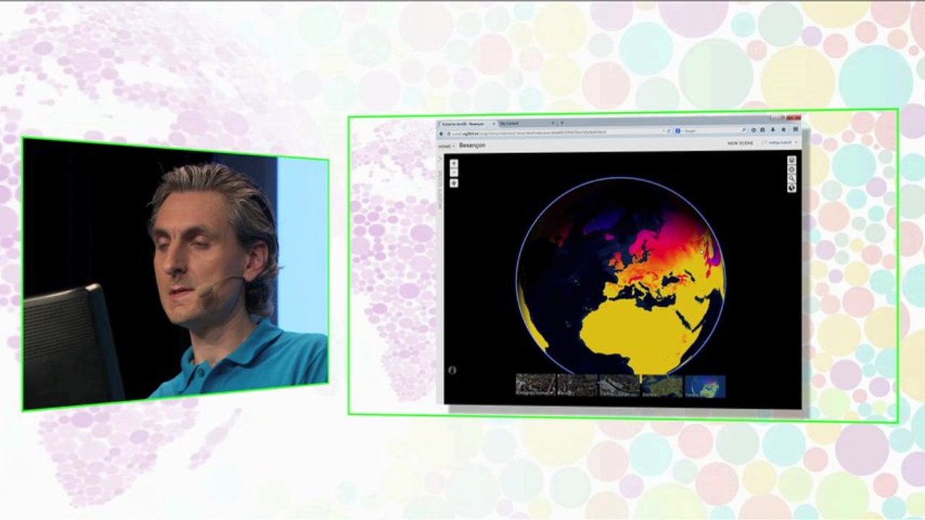Open the basemap globe tool
This screenshot has height=520, width=925.
792,188
